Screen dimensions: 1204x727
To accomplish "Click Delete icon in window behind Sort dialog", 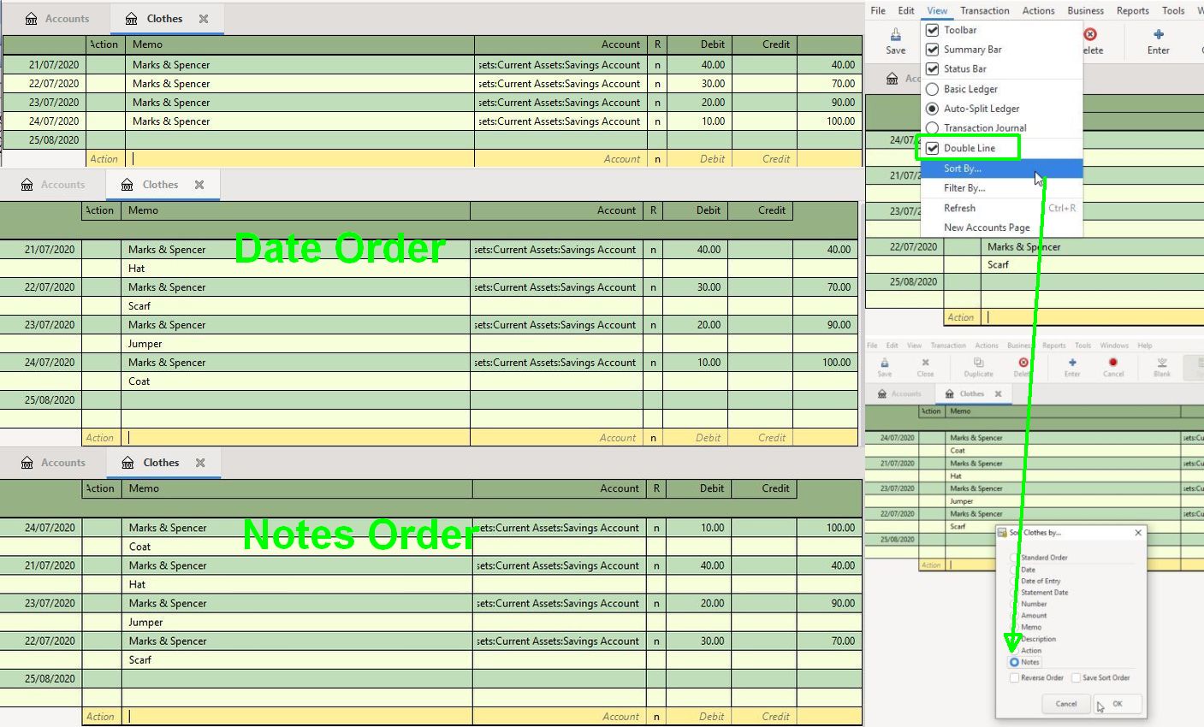I will point(1023,363).
